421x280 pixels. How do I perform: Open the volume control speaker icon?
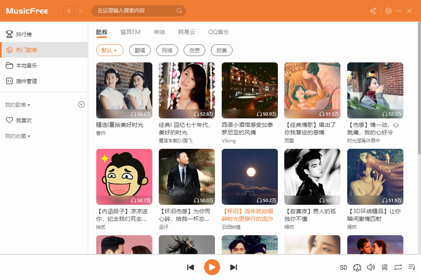click(x=370, y=267)
